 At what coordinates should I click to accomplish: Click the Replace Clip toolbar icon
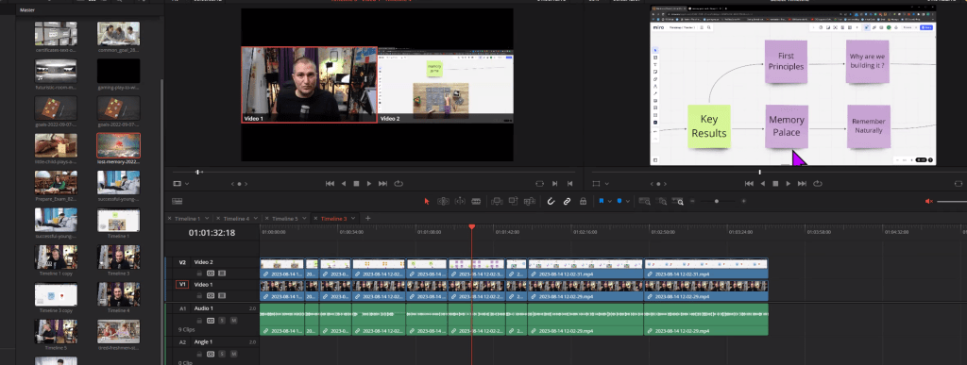529,201
